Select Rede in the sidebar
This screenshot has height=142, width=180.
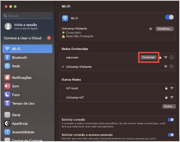27,66
